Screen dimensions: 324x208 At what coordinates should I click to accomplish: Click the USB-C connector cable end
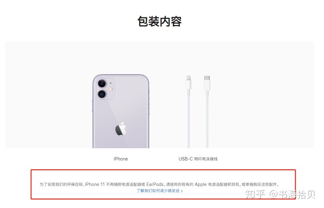pyautogui.click(x=207, y=83)
